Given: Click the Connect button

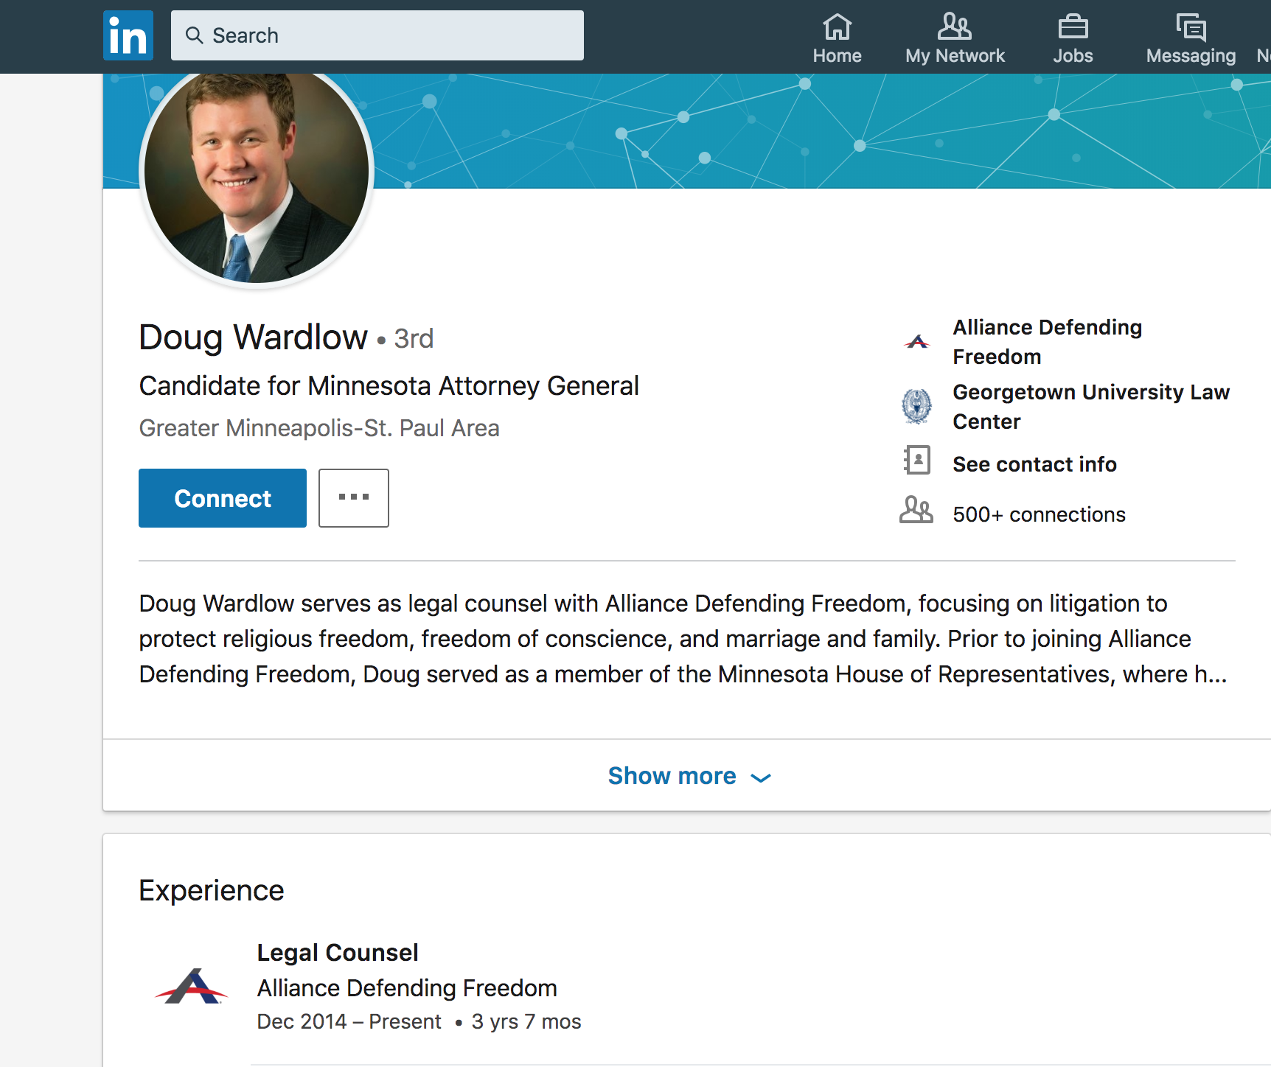Looking at the screenshot, I should 223,498.
